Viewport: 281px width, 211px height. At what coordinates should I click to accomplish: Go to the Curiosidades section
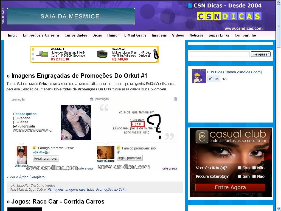coord(76,35)
